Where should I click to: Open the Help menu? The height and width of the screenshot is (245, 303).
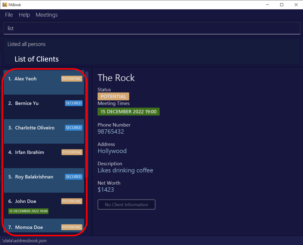click(x=24, y=15)
